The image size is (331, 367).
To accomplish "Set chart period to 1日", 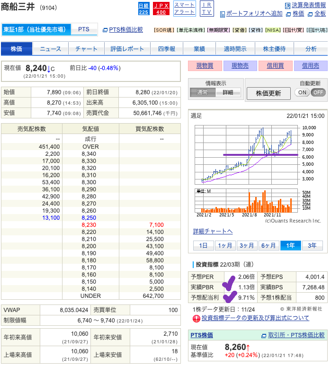I will click(203, 245).
